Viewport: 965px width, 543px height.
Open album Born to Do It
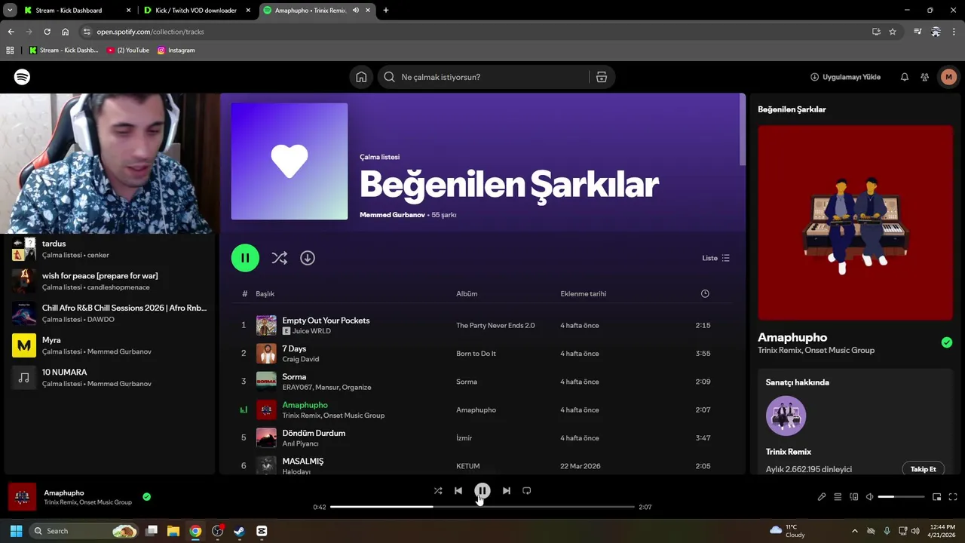click(476, 353)
